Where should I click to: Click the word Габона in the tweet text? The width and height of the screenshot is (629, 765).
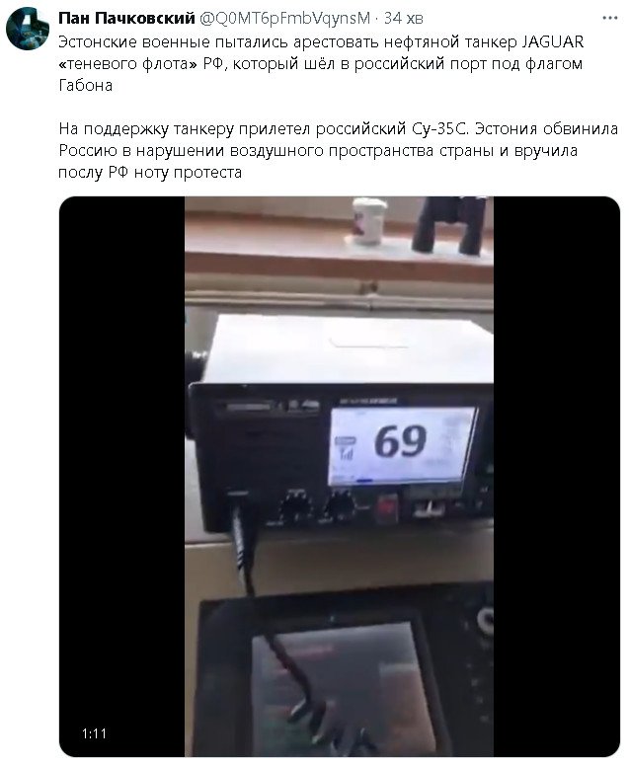pyautogui.click(x=85, y=85)
